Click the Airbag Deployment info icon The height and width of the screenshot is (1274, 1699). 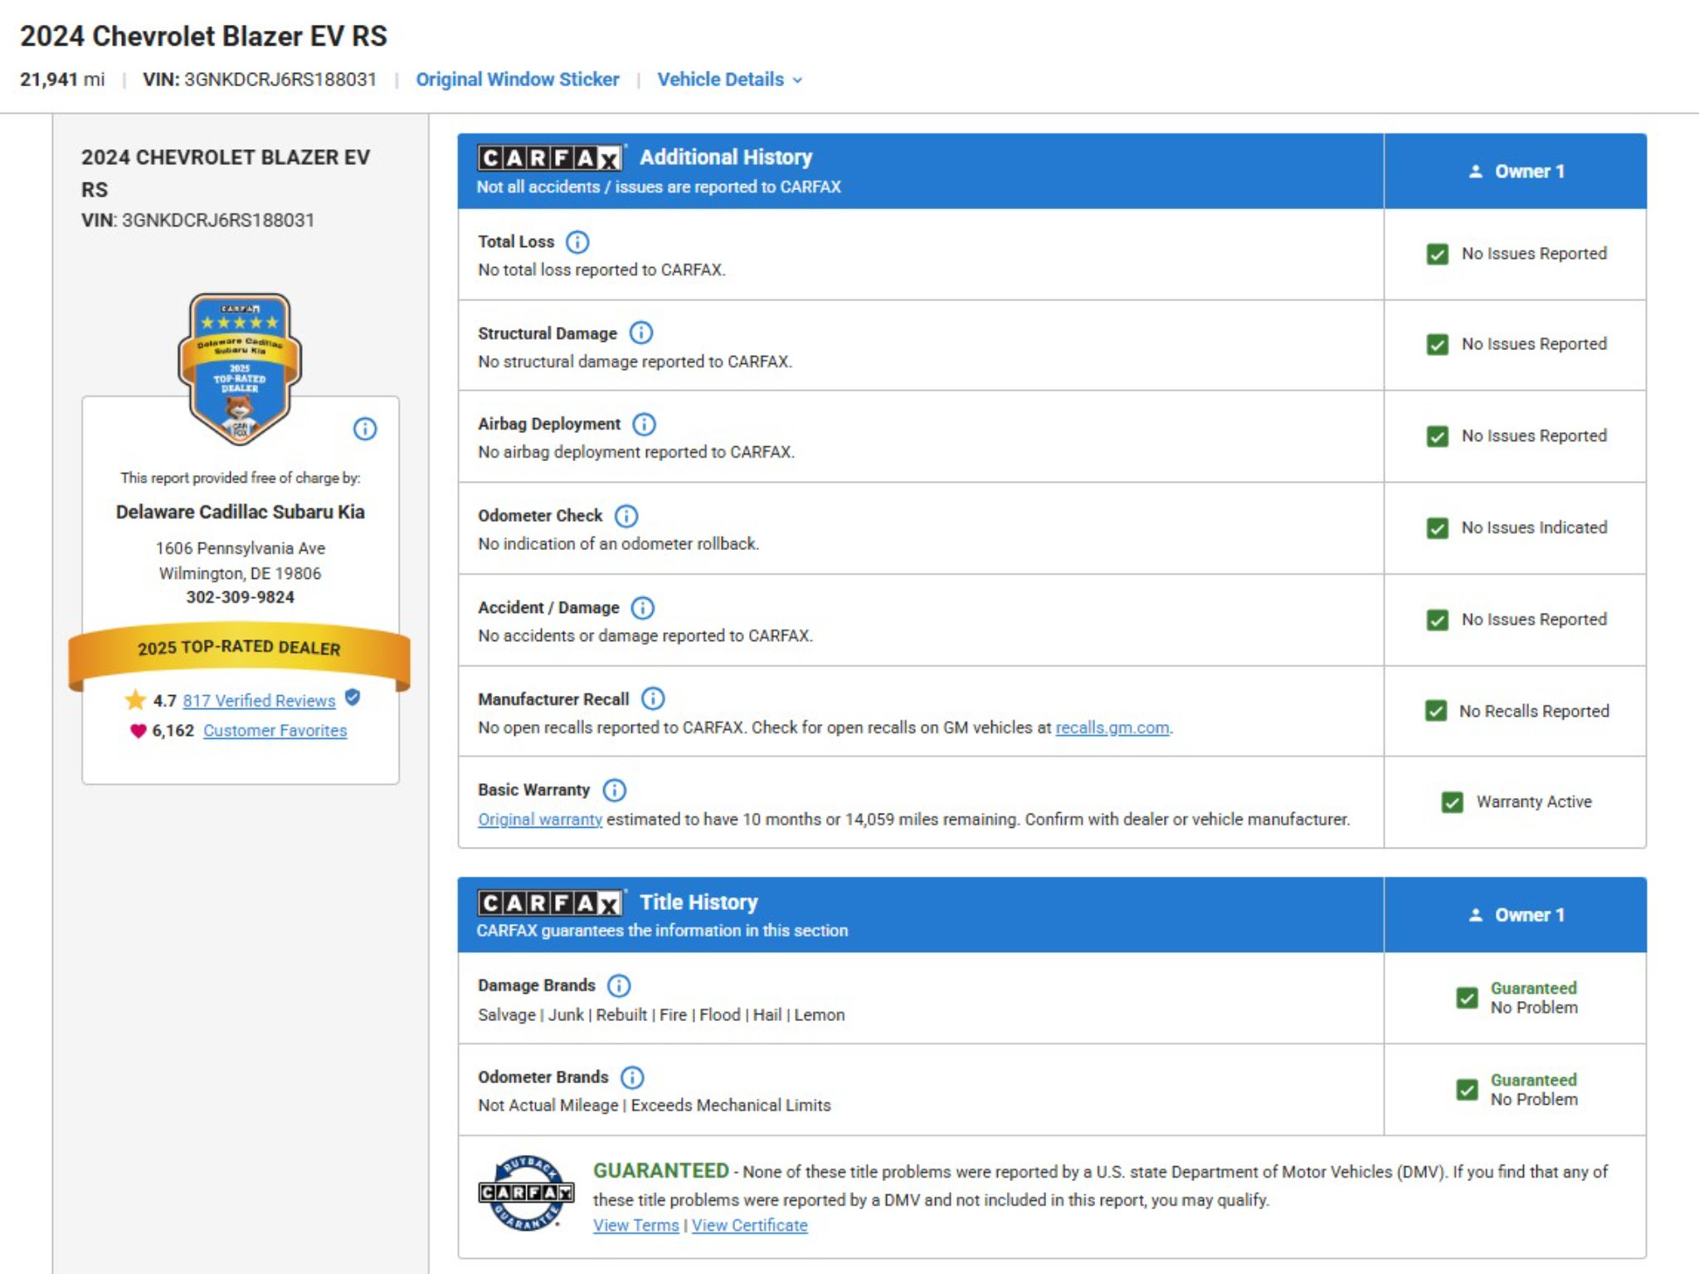pos(644,425)
